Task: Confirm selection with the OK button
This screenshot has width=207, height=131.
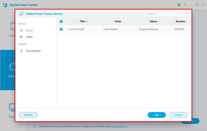Action: (157, 115)
